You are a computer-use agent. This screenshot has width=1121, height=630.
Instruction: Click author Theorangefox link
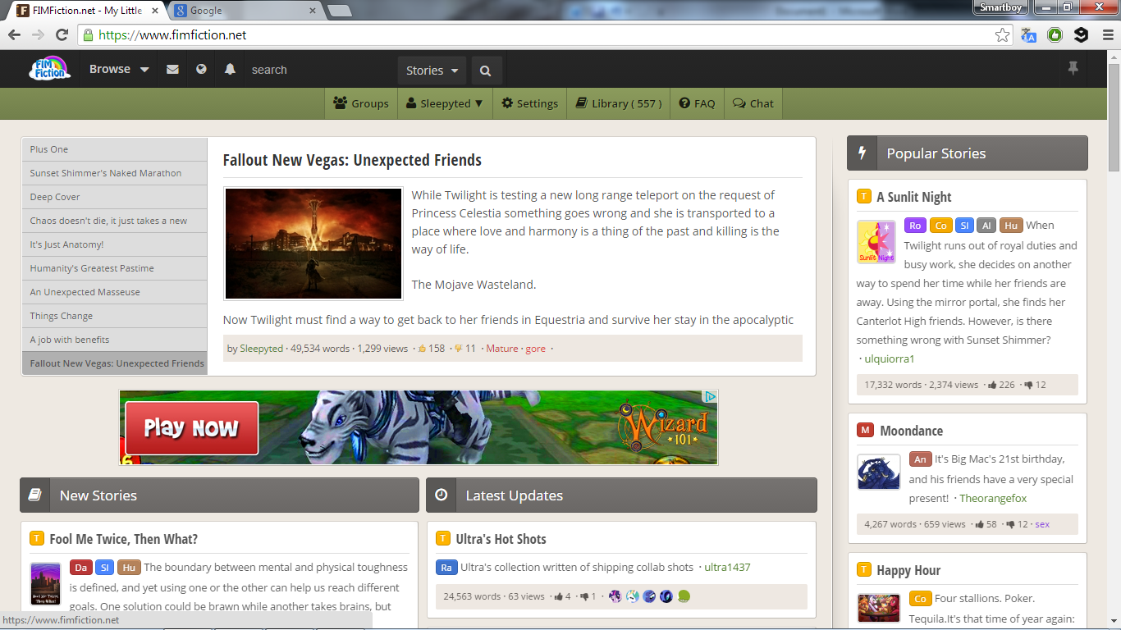click(x=993, y=498)
